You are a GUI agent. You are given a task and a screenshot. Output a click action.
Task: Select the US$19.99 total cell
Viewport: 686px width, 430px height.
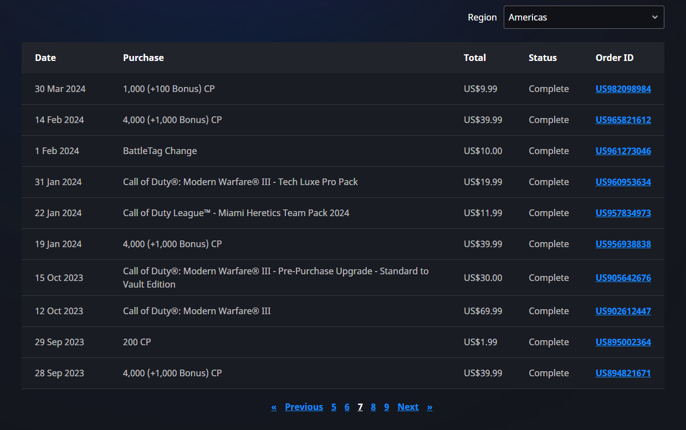coord(483,182)
